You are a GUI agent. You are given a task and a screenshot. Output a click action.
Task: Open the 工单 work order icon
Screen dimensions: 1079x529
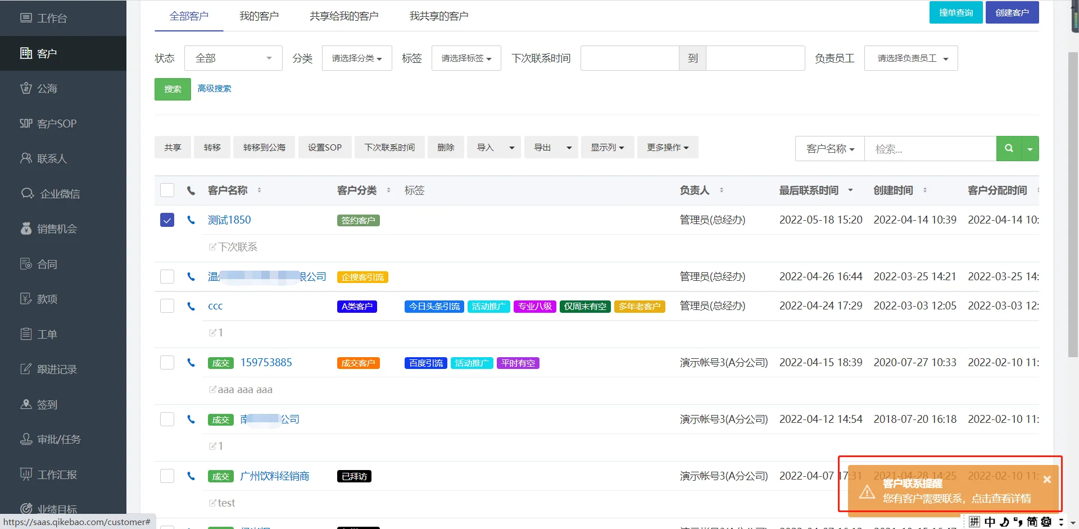26,334
